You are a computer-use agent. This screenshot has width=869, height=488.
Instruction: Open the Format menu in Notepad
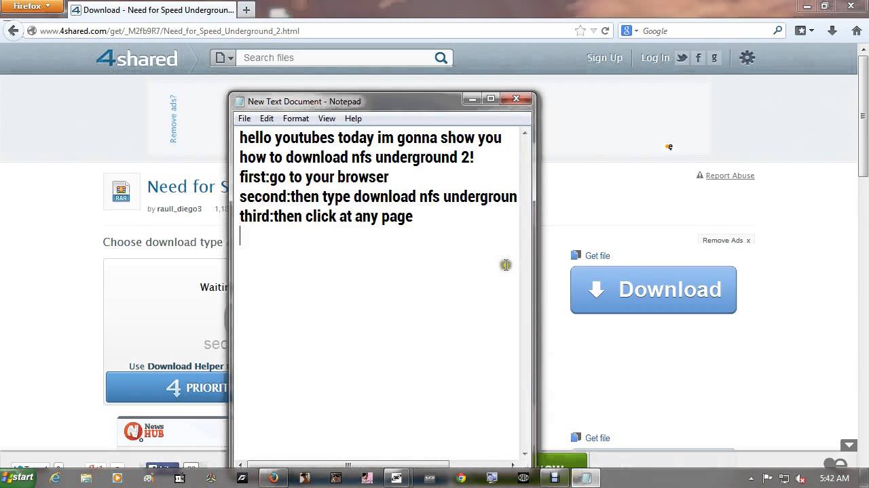[296, 119]
